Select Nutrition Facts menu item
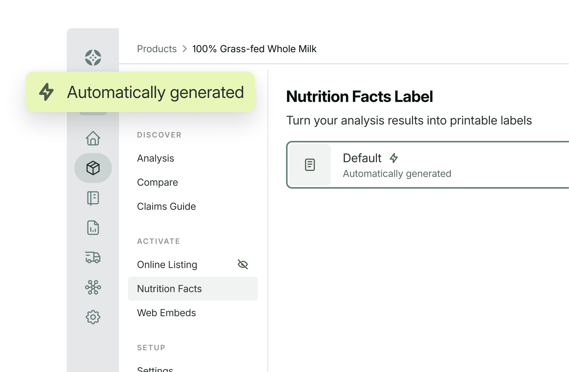 click(169, 288)
